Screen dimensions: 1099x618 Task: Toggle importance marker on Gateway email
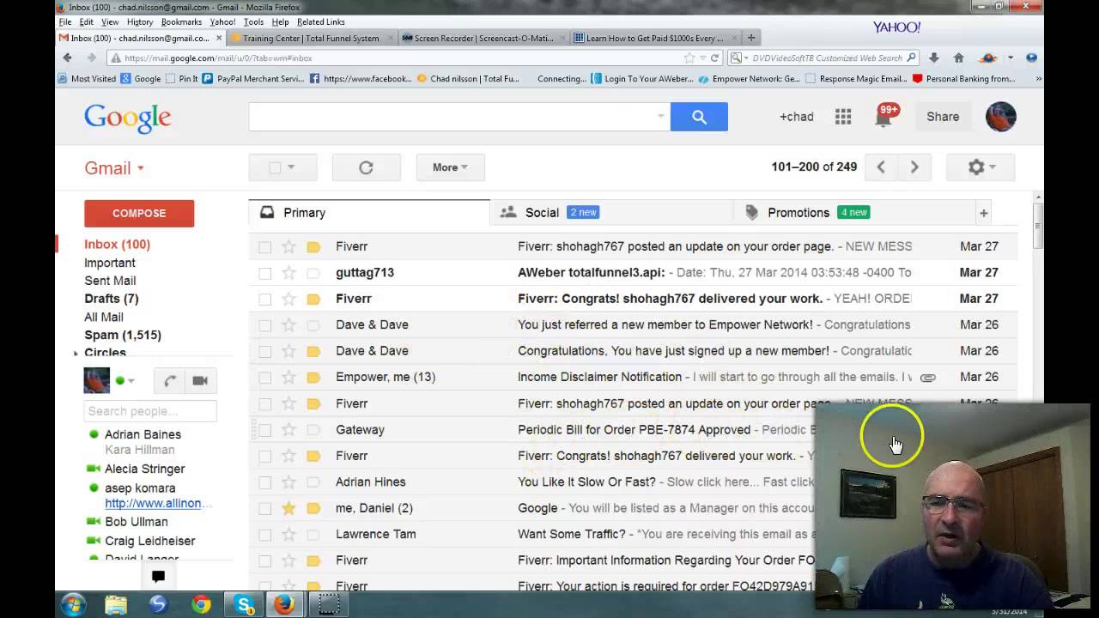[313, 430]
